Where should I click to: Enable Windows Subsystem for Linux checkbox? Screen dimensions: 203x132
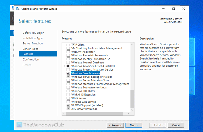click(68, 88)
